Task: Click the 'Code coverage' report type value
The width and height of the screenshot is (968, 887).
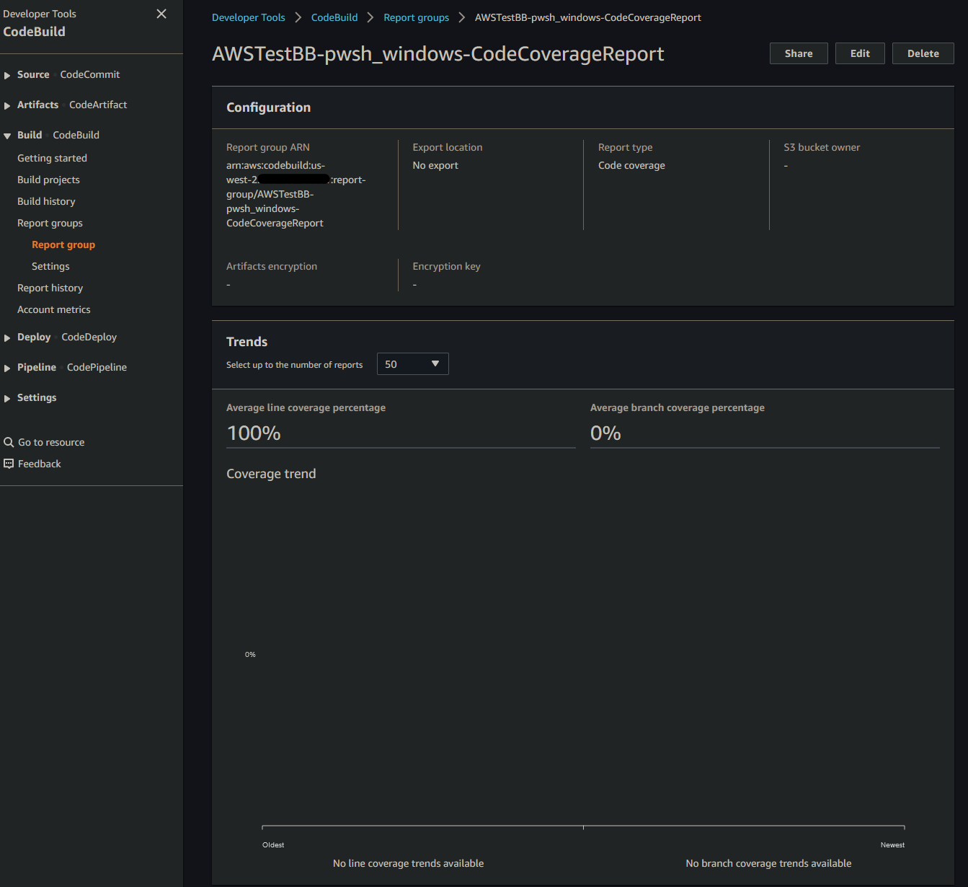Action: coord(631,165)
